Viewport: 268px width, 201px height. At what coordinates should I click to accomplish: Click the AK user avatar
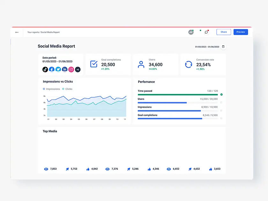click(x=191, y=32)
